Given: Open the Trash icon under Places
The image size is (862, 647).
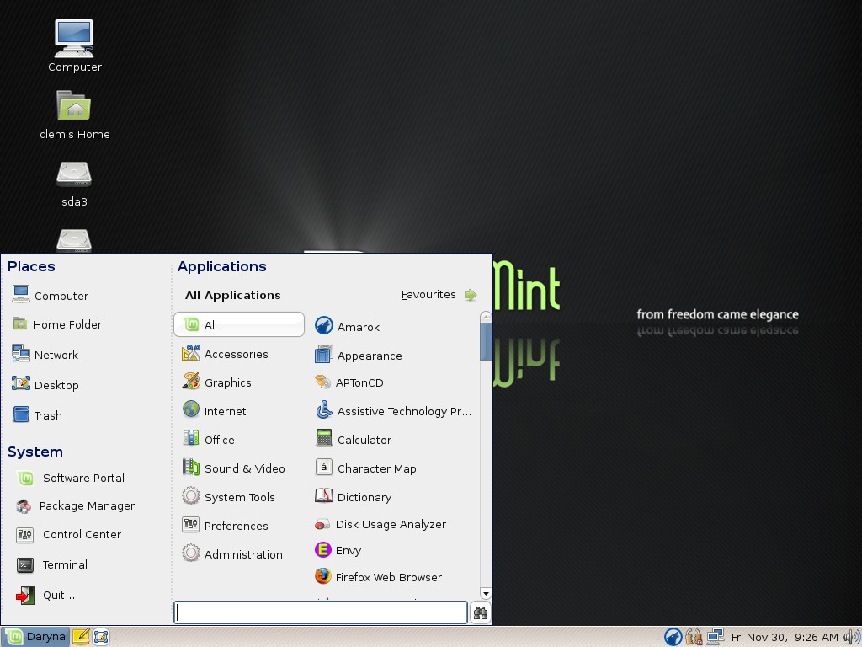Looking at the screenshot, I should 21,414.
